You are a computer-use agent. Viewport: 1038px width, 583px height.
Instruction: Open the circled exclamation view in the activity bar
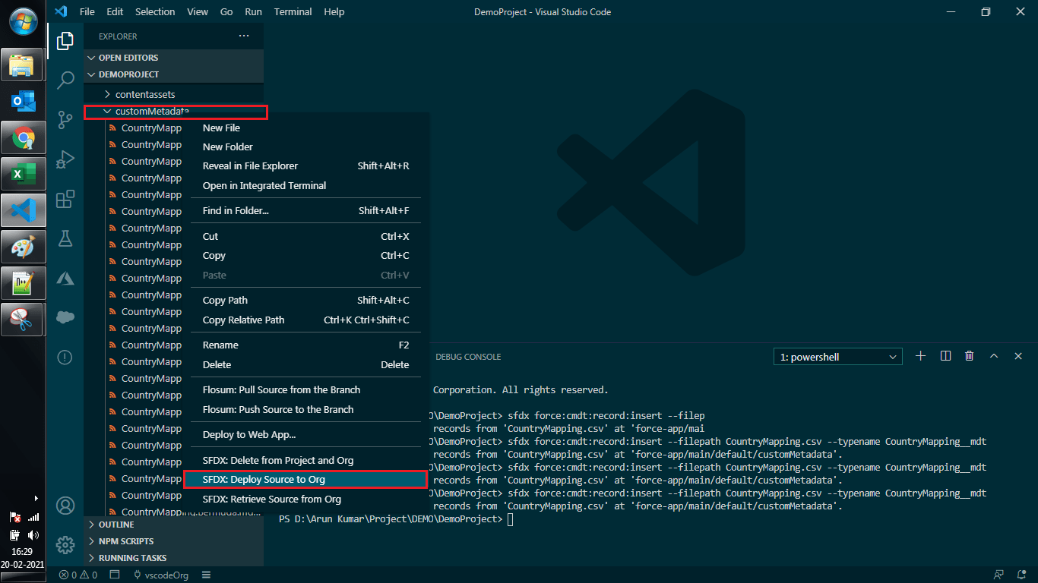click(65, 357)
